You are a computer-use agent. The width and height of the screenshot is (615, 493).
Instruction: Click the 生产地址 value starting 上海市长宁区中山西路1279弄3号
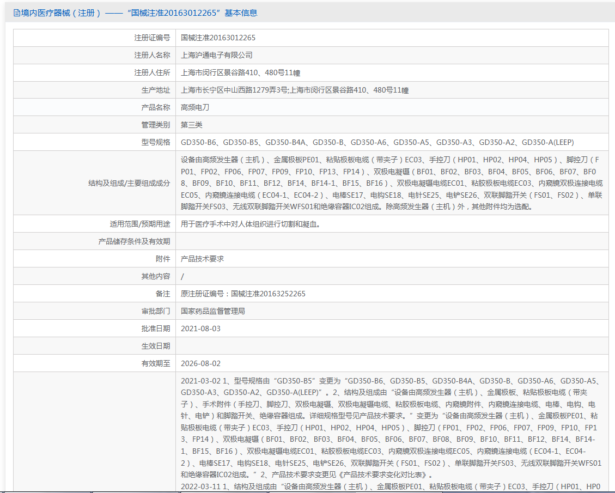pos(295,90)
